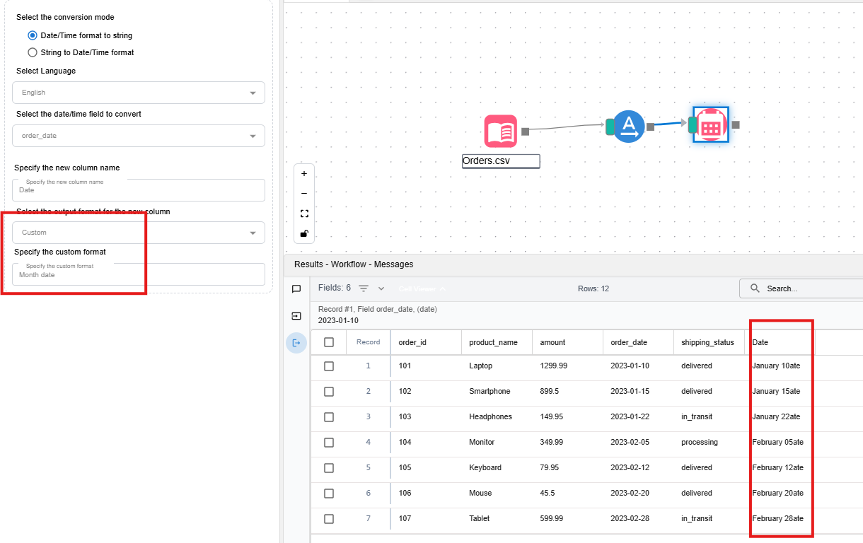Viewport: 863px width, 543px height.
Task: Click the fields filter icon
Action: click(x=364, y=288)
